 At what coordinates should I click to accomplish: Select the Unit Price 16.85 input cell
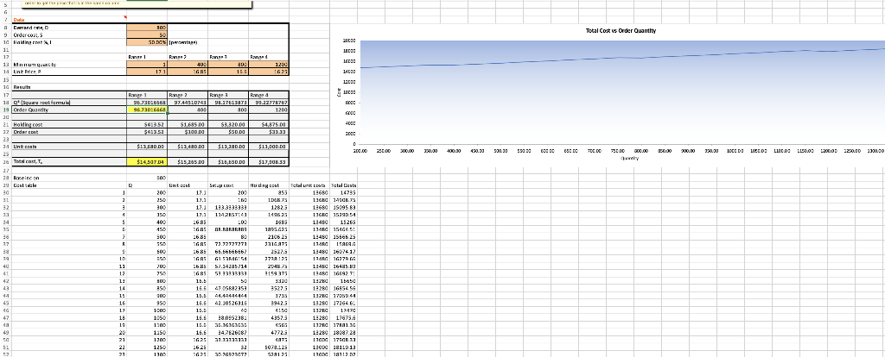188,72
